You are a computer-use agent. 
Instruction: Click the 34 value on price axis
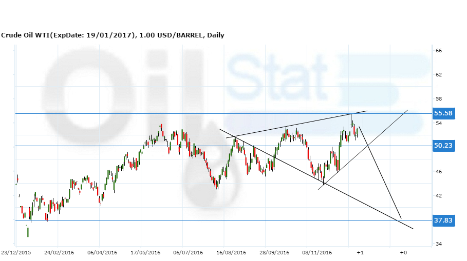[439, 244]
